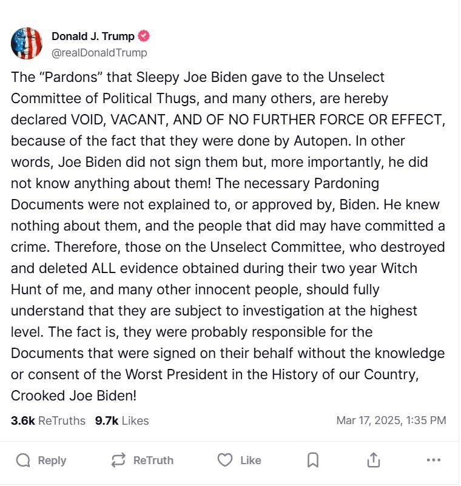Open the Donald J. Trump display name
Viewport: 461px width, 486px height.
click(x=93, y=36)
